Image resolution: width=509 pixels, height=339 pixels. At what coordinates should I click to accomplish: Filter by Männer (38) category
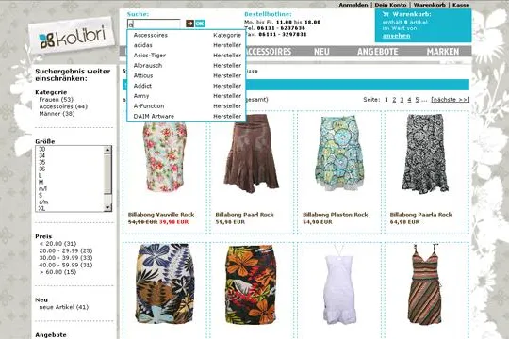point(57,114)
